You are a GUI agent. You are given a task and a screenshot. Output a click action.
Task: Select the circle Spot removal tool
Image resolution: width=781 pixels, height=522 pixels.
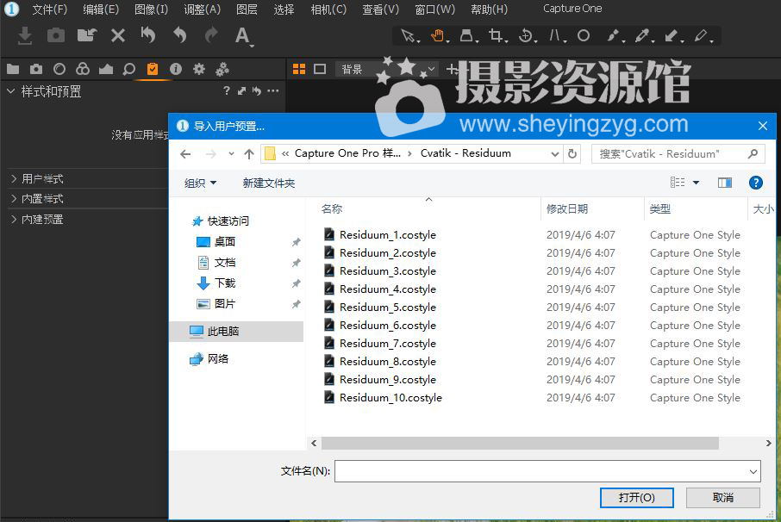click(x=584, y=36)
